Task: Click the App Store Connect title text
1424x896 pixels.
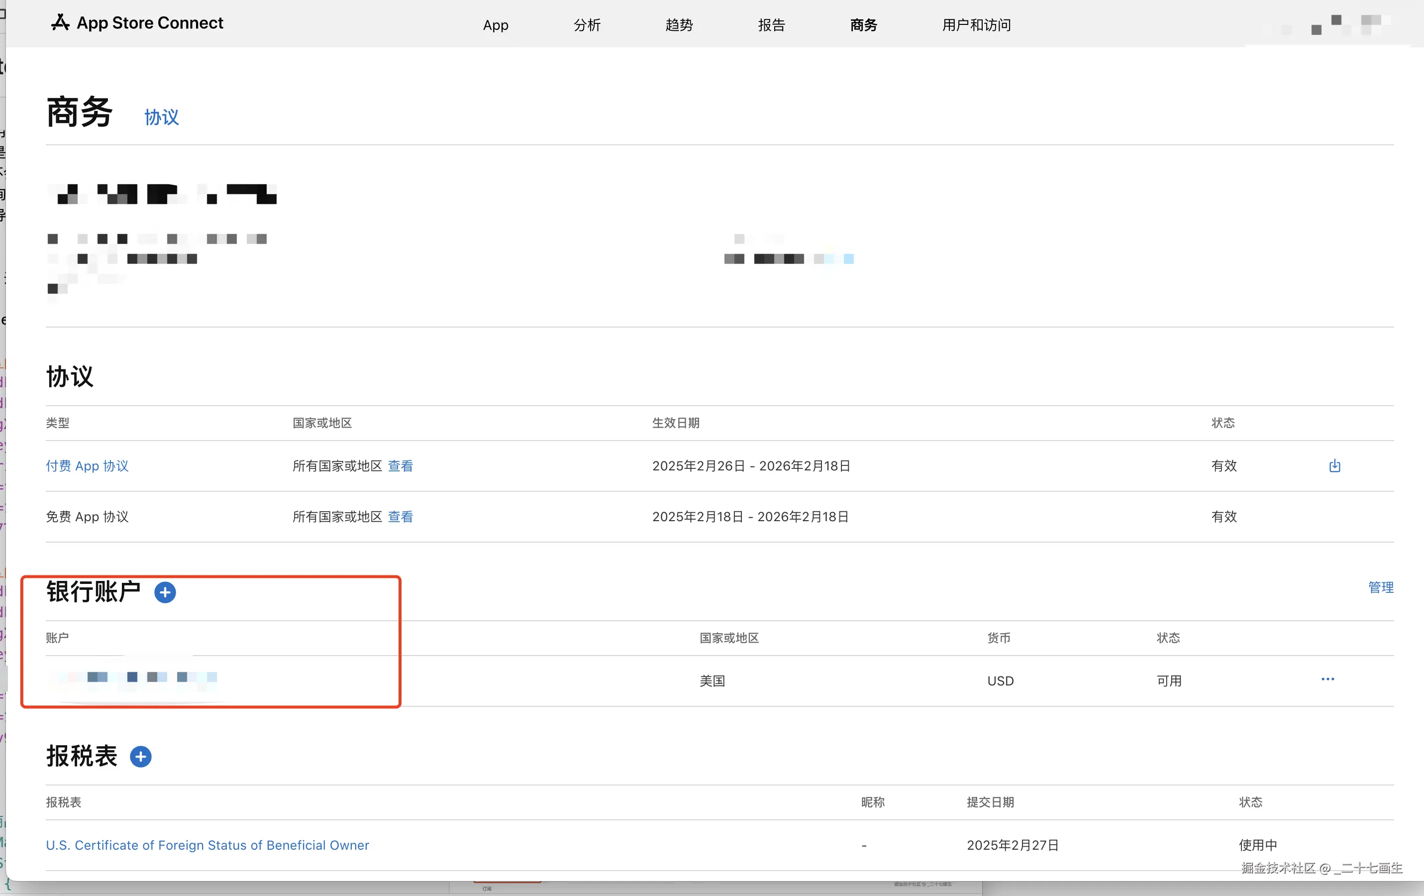Action: pyautogui.click(x=150, y=22)
